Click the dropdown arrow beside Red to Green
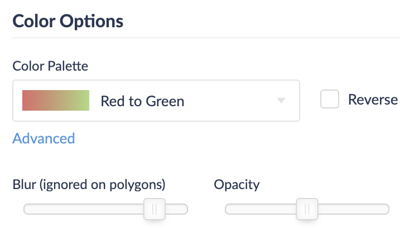 click(x=281, y=101)
